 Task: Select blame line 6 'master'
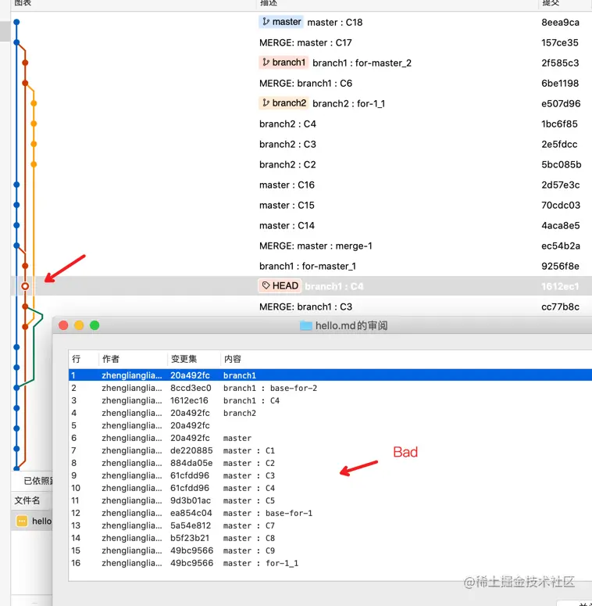[330, 438]
